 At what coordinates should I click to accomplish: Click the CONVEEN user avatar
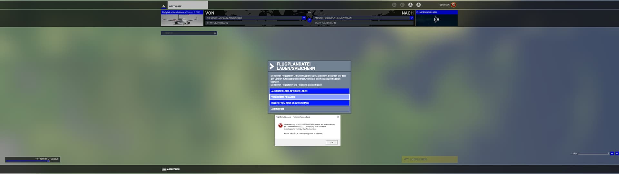tap(454, 5)
